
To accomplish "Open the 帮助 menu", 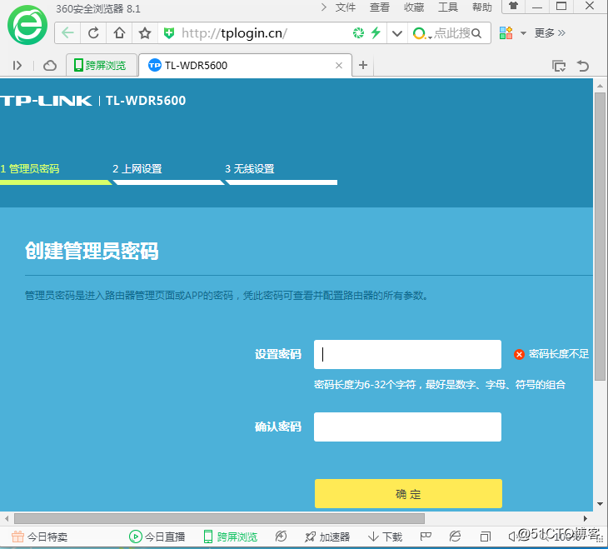I will [482, 7].
